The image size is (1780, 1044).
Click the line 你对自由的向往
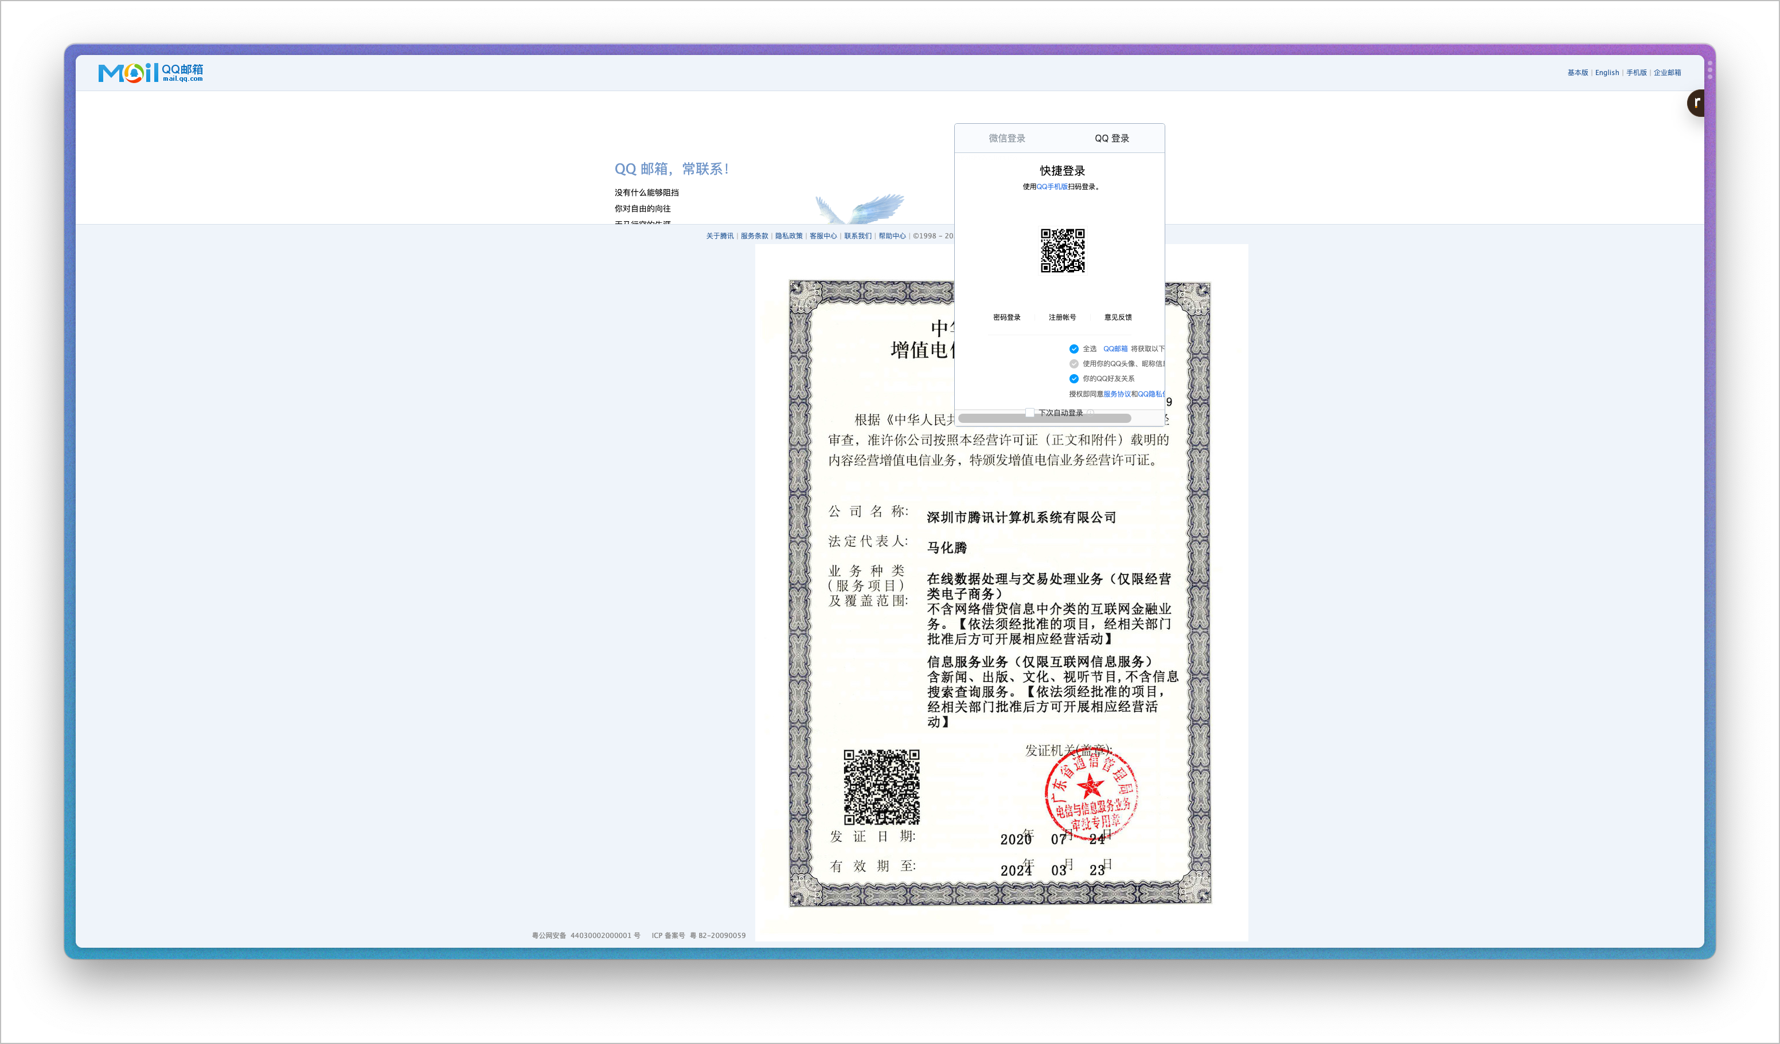(643, 209)
